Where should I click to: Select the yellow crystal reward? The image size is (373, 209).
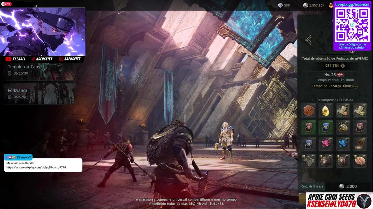(x=326, y=111)
